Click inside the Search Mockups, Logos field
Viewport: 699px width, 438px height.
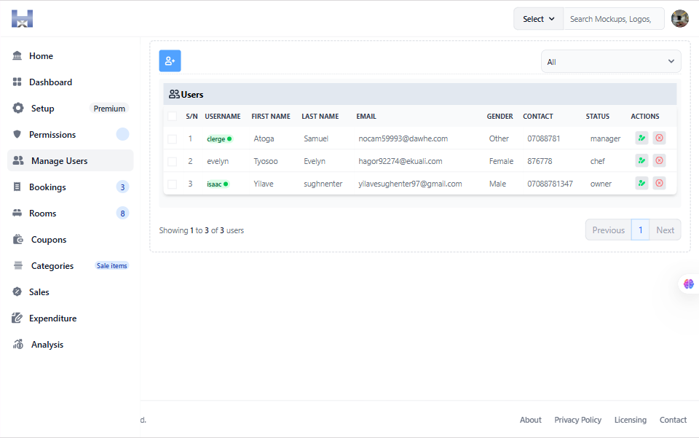[613, 18]
